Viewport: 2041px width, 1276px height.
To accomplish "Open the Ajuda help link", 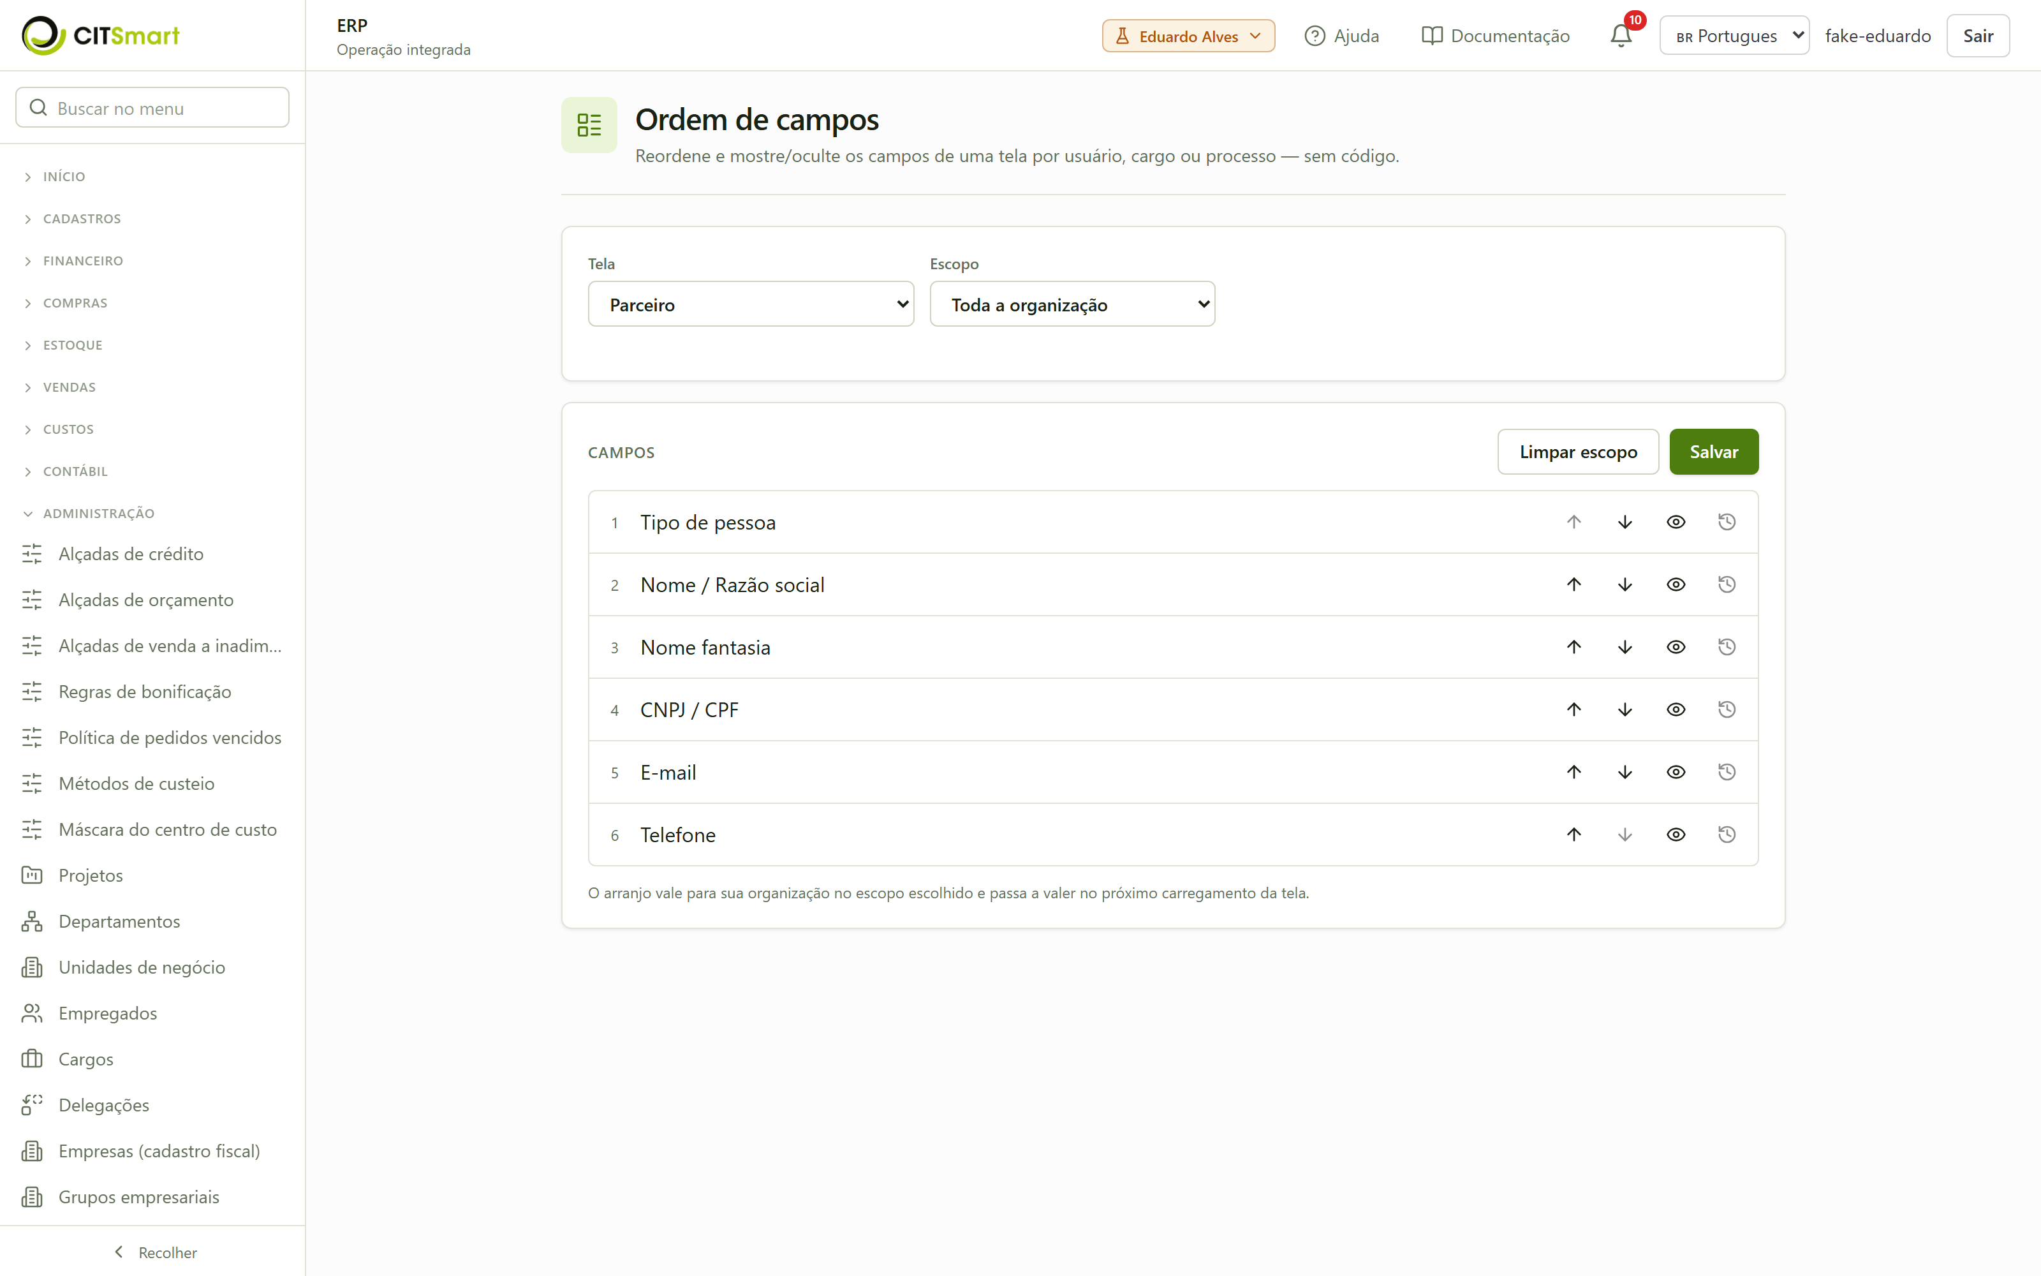I will [1341, 36].
